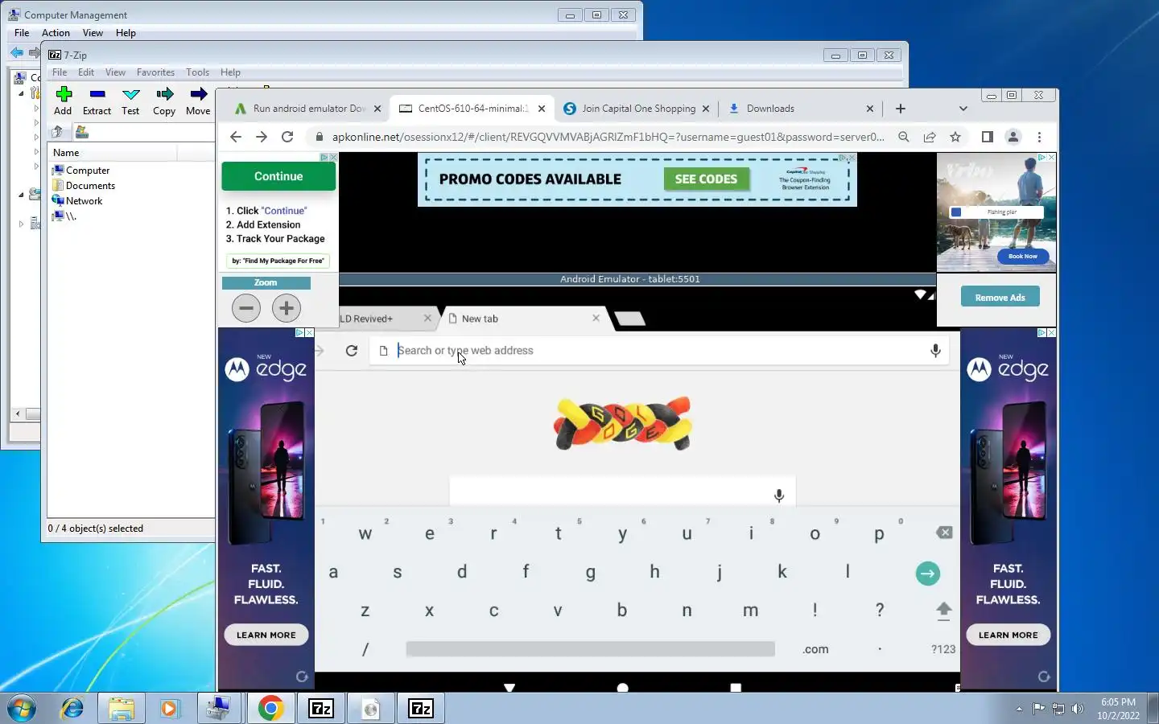The image size is (1159, 724).
Task: Tap spacebar on Android keyboard
Action: coord(590,649)
